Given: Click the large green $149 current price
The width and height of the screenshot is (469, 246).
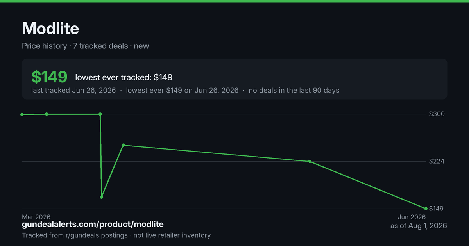Looking at the screenshot, I should coord(49,77).
